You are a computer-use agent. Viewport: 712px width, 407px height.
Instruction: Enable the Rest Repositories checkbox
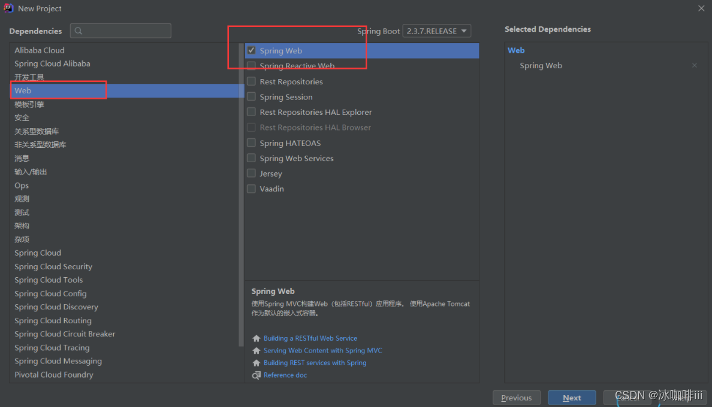[x=251, y=81]
